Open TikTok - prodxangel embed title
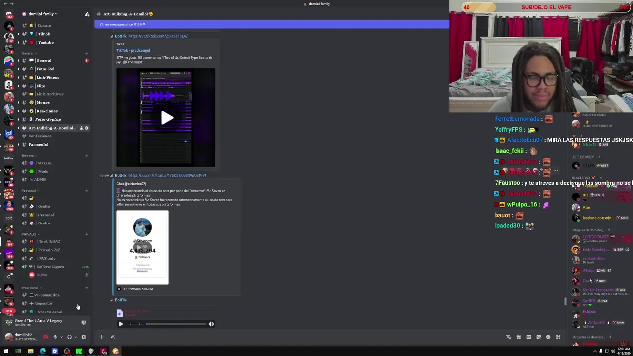 133,50
